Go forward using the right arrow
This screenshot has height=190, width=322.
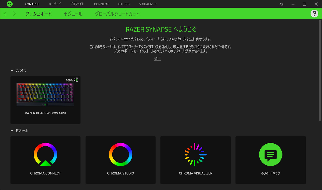tap(14, 14)
